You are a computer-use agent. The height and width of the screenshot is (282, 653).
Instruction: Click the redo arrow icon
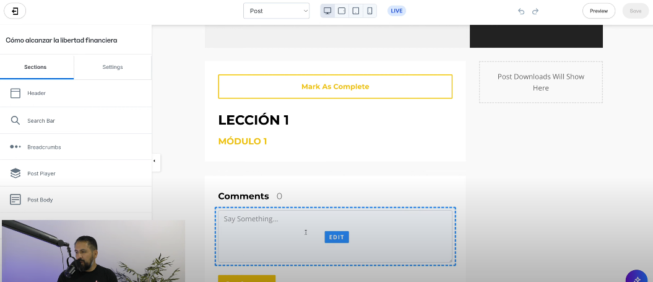point(535,11)
